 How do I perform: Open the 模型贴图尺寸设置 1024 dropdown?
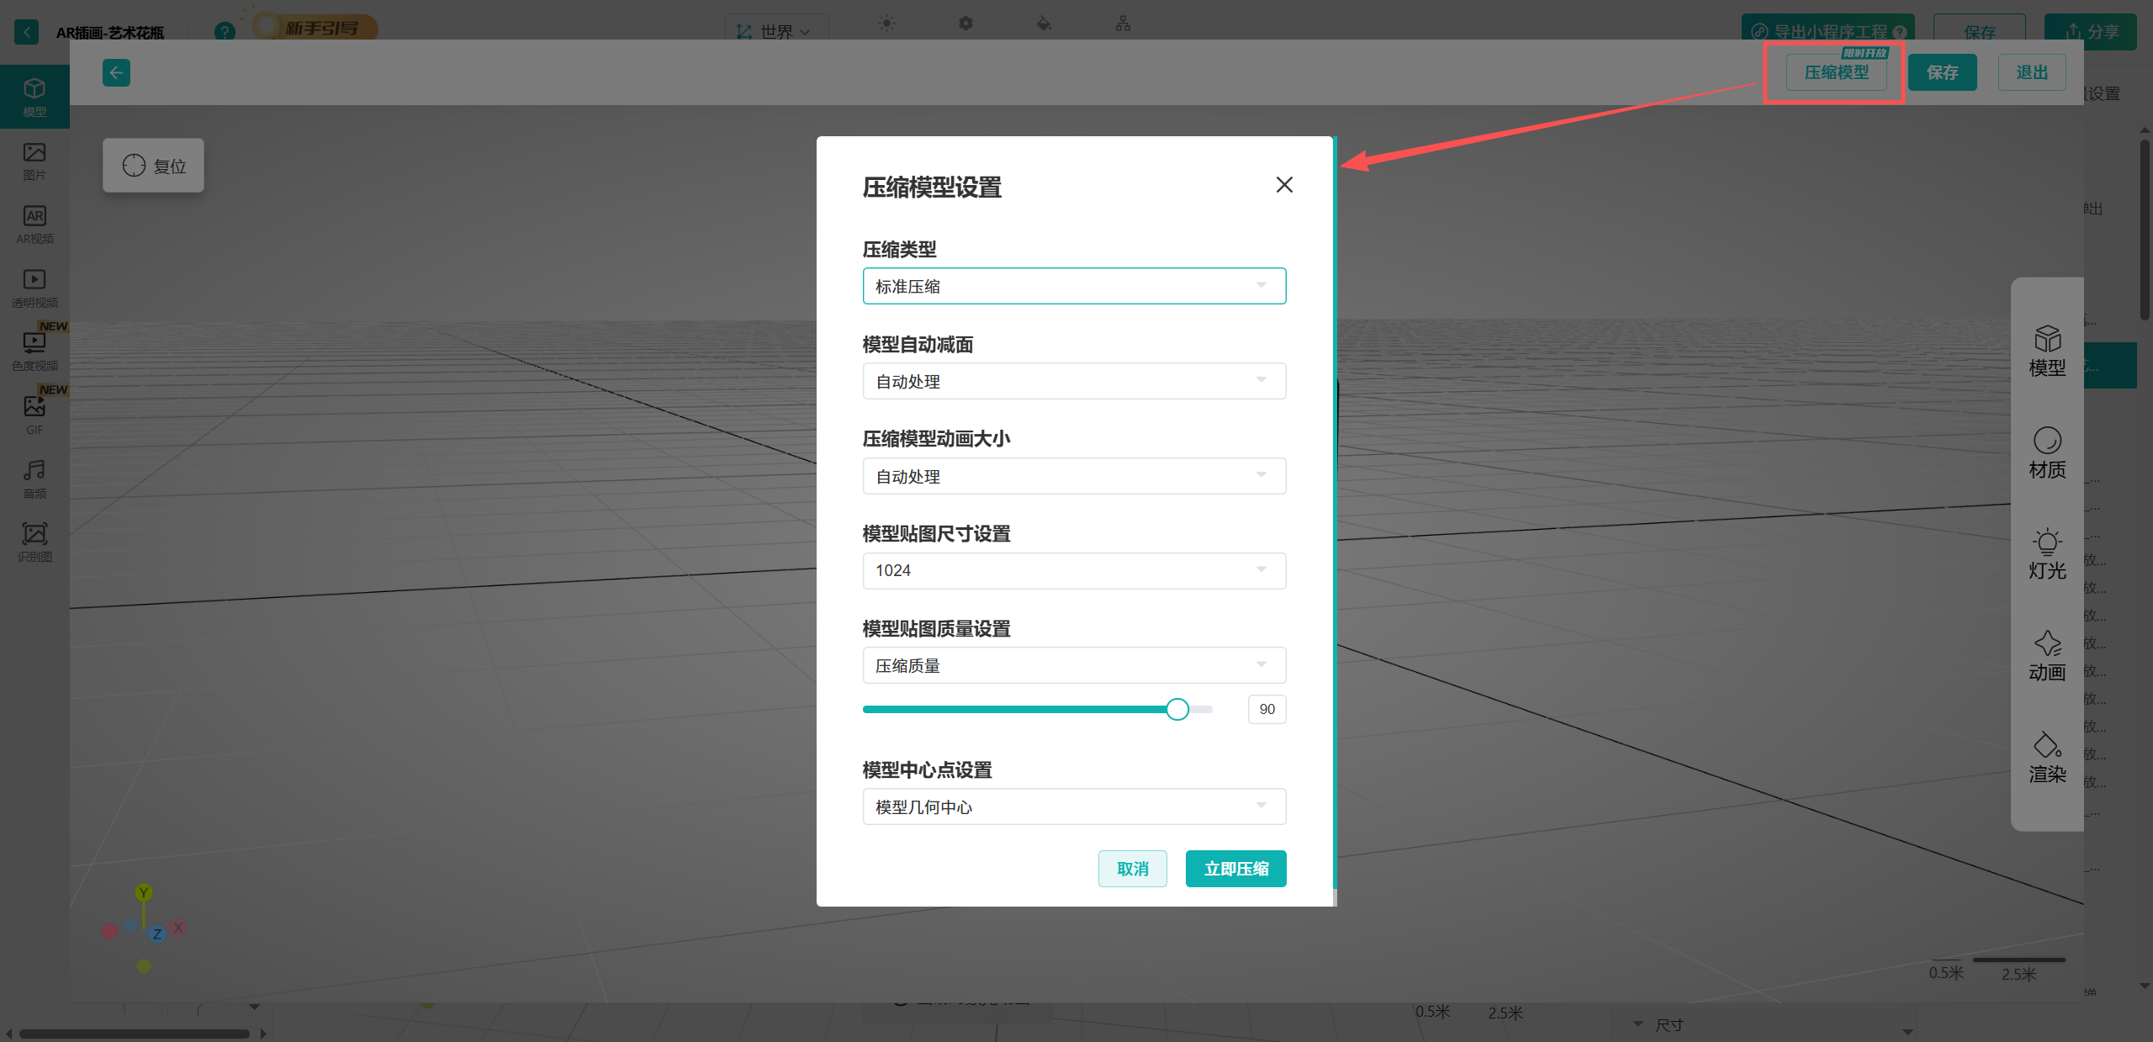click(1073, 570)
